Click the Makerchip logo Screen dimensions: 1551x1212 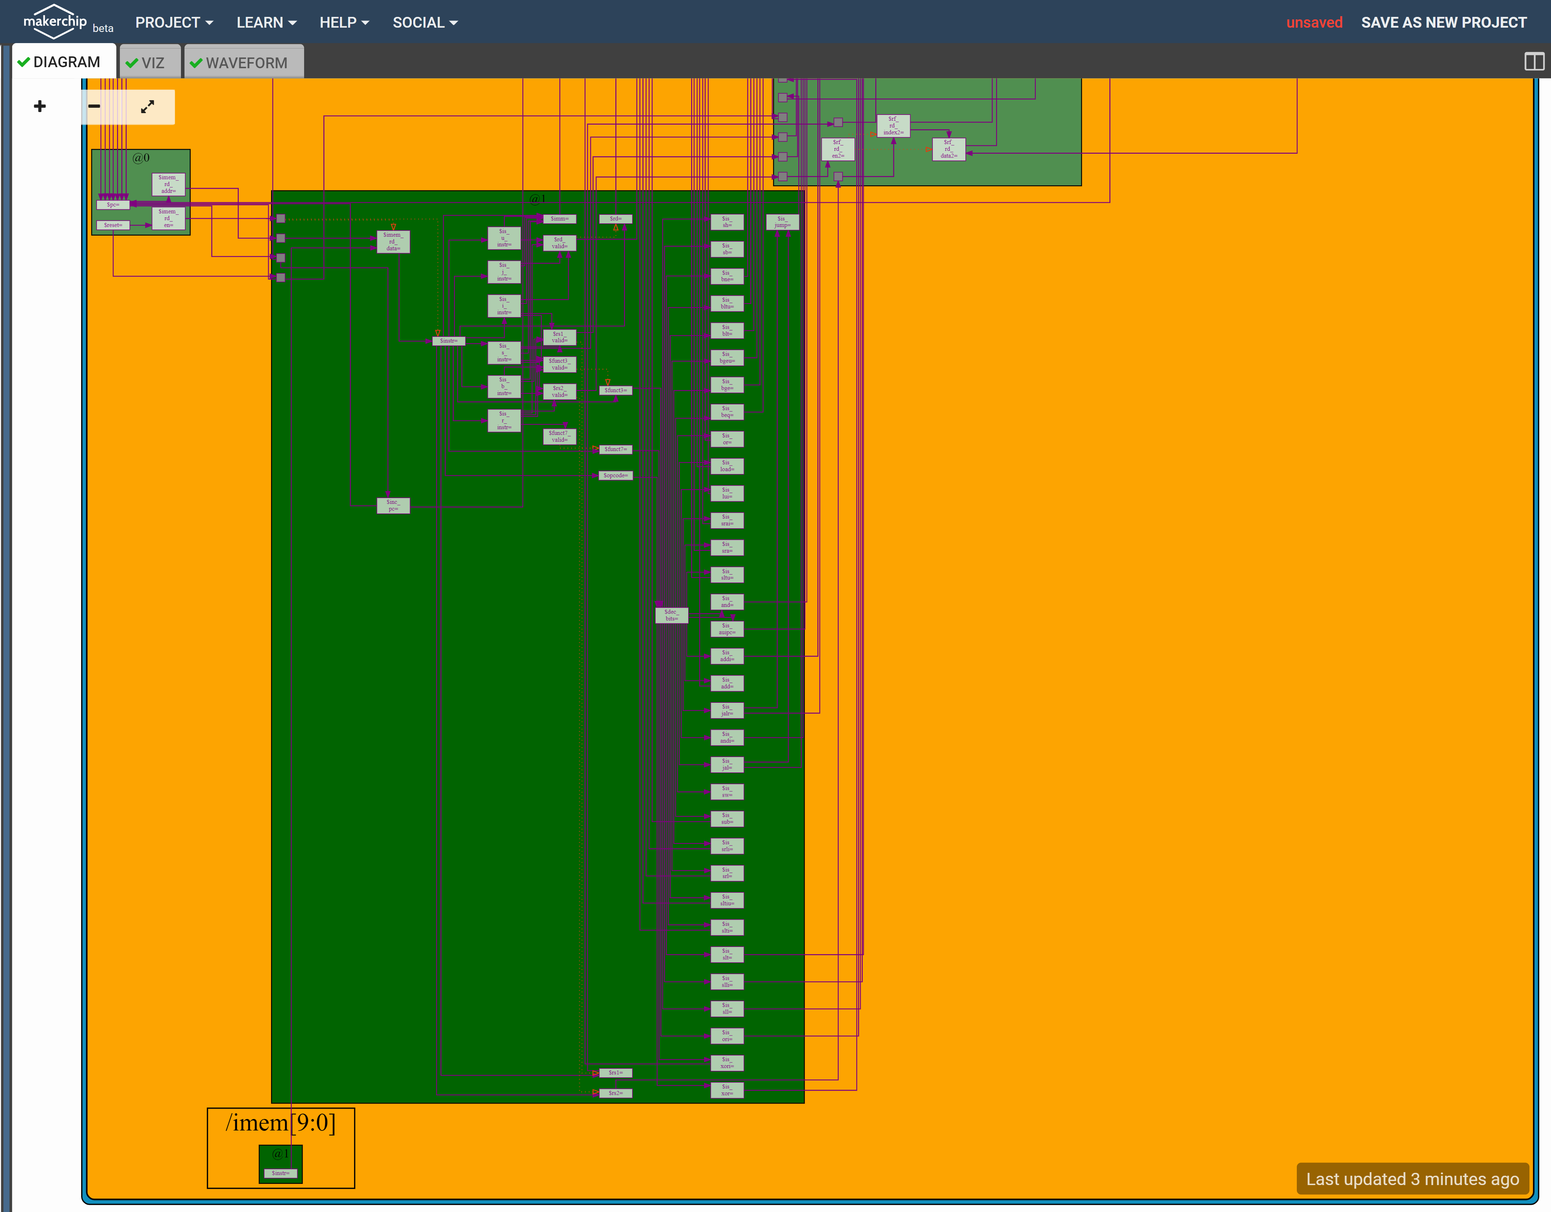click(55, 21)
